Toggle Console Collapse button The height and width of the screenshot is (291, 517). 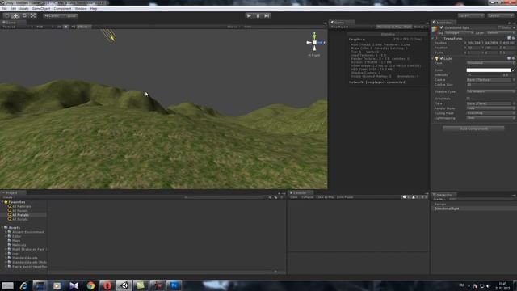pyautogui.click(x=307, y=197)
